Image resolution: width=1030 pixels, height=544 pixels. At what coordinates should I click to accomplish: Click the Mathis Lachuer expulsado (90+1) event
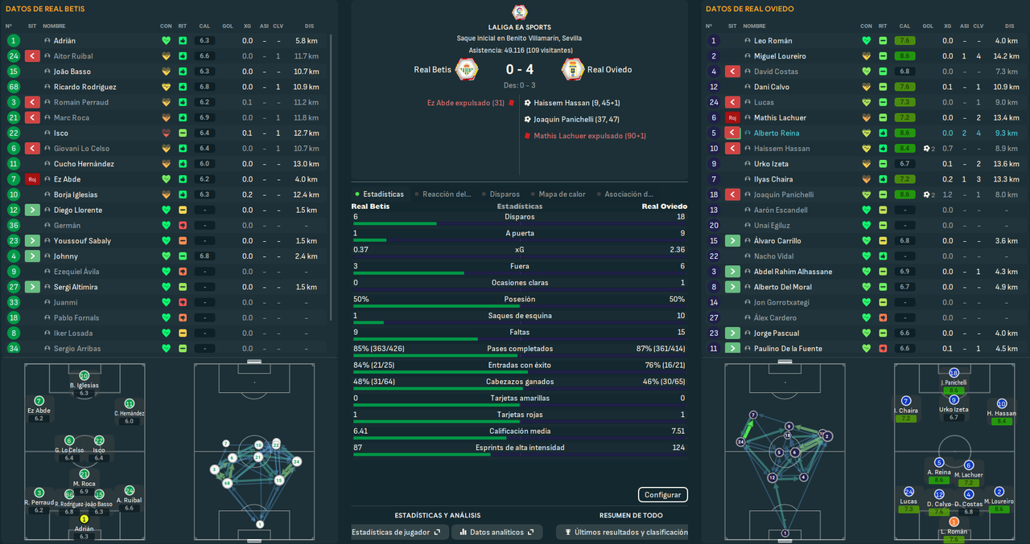pyautogui.click(x=590, y=136)
